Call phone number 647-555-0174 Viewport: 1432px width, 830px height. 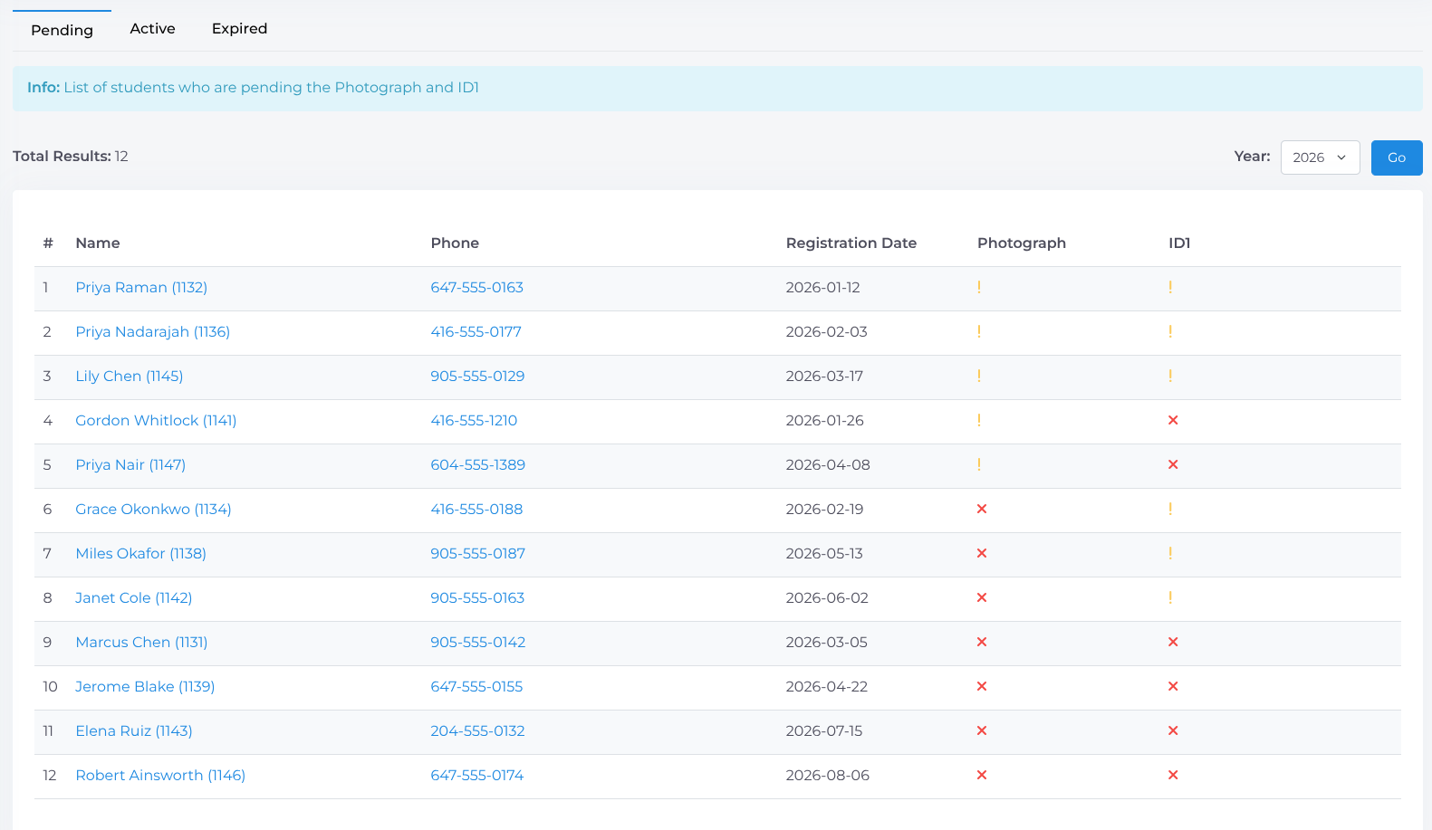[x=477, y=775]
